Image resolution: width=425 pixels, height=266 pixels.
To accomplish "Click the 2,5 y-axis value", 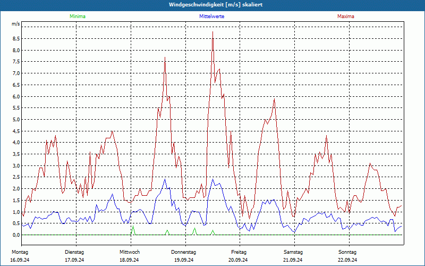I will click(x=16, y=177).
